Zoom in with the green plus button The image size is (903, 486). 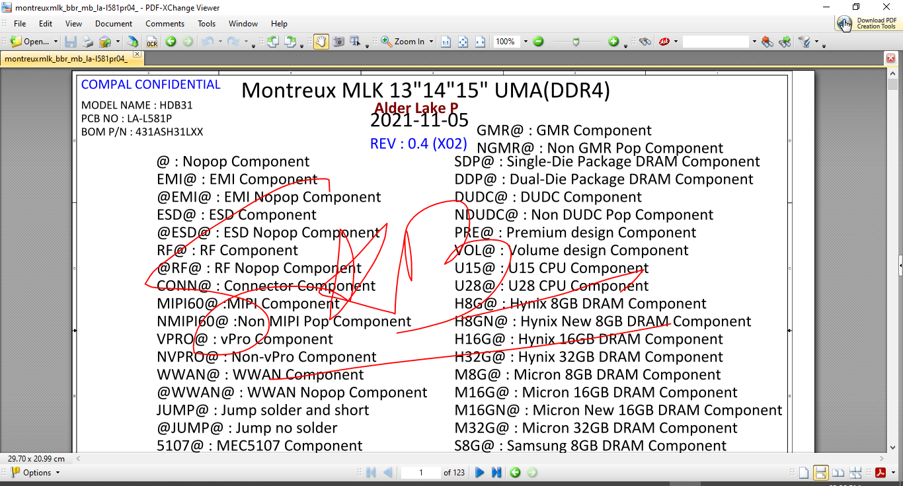click(x=613, y=42)
